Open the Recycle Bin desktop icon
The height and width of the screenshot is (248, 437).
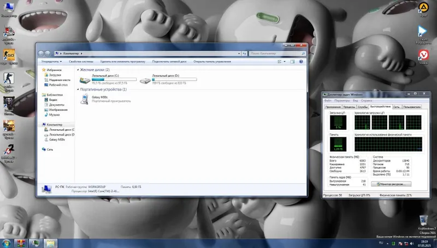423,221
